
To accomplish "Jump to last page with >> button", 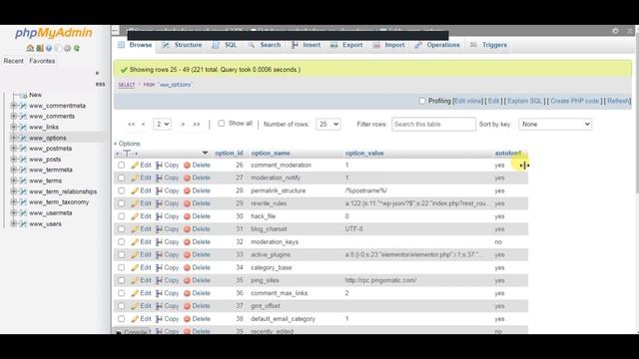I will point(197,124).
